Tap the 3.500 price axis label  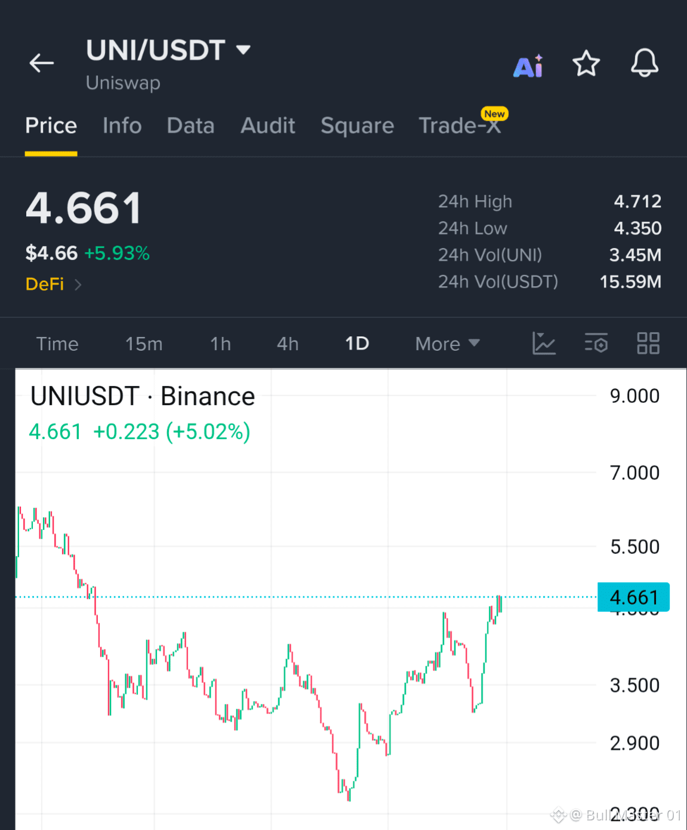pos(634,685)
